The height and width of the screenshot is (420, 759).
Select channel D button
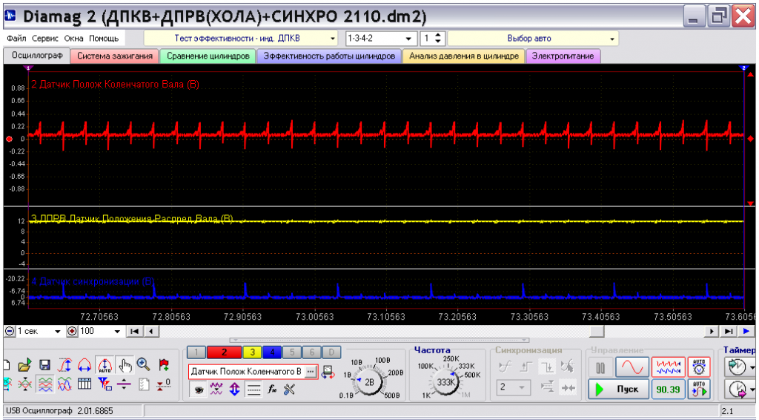331,352
